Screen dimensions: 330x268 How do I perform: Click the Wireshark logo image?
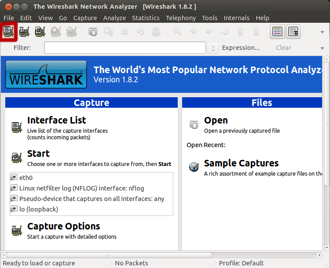46,74
